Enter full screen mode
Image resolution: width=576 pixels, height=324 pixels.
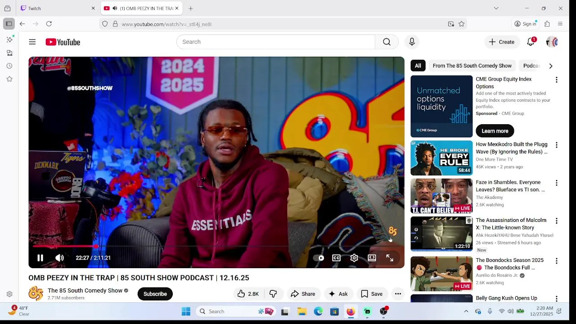pos(390,258)
